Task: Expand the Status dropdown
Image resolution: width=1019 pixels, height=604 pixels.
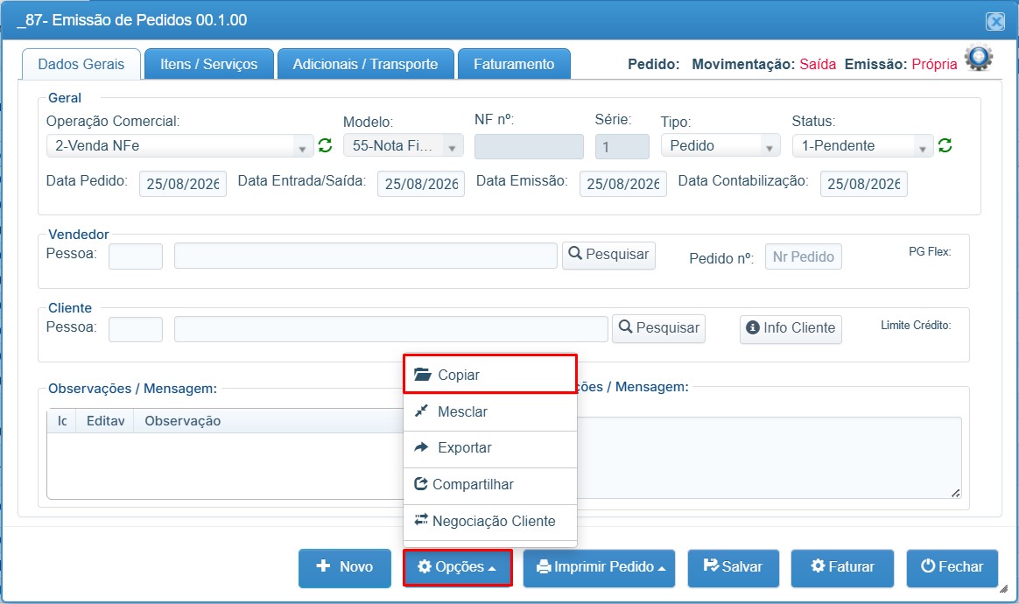Action: click(x=862, y=145)
